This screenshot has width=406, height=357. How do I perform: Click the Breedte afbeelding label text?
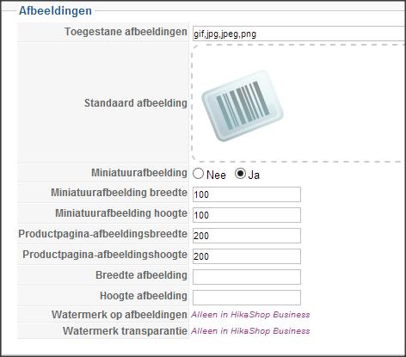pos(141,275)
